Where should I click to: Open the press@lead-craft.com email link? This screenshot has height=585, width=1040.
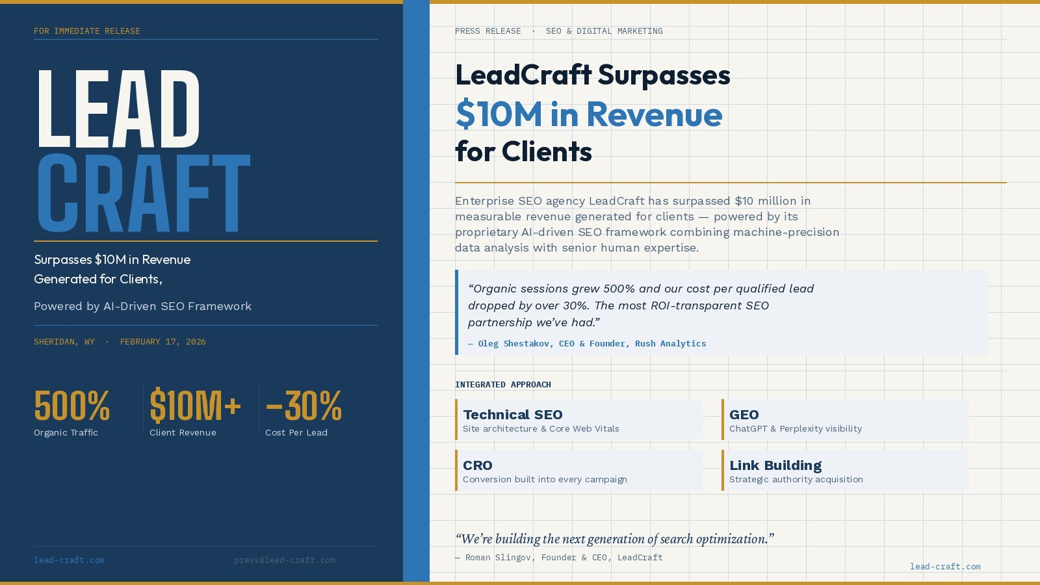tap(285, 560)
